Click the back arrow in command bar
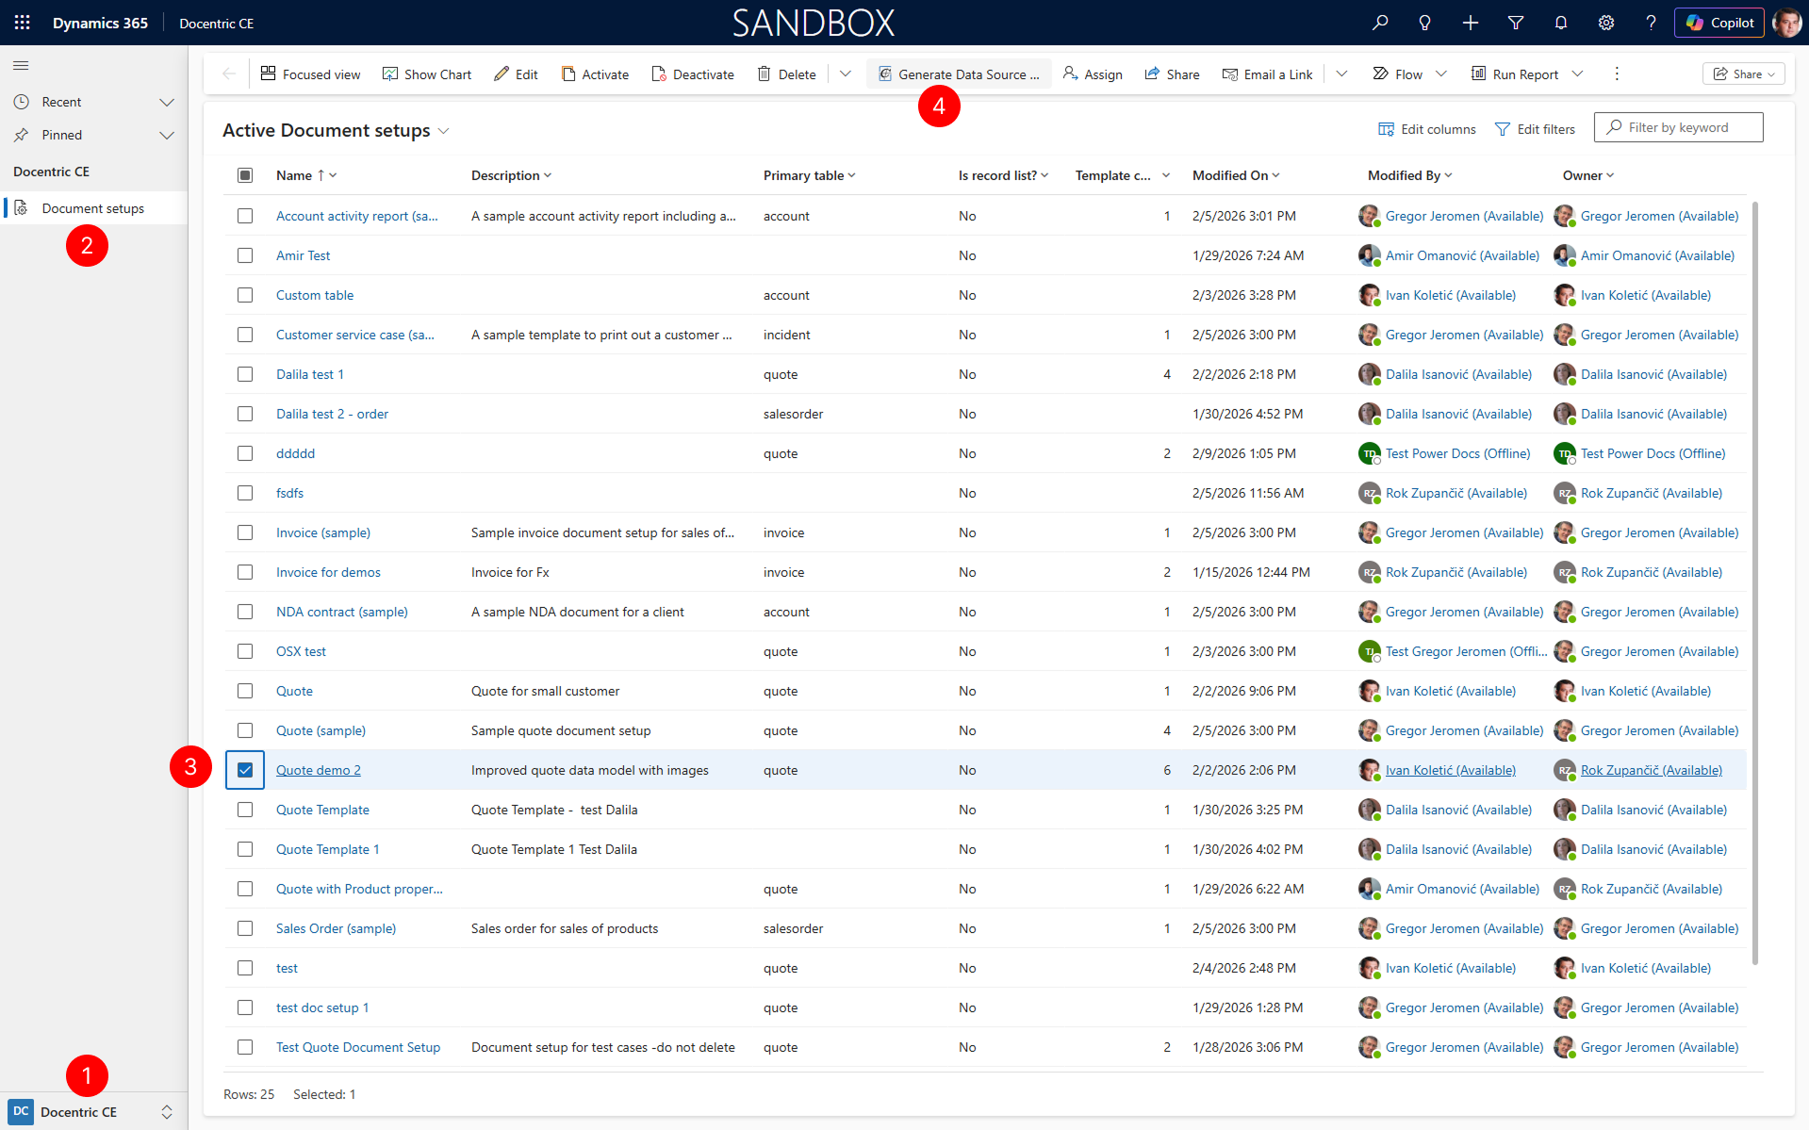Image resolution: width=1809 pixels, height=1130 pixels. 229,74
